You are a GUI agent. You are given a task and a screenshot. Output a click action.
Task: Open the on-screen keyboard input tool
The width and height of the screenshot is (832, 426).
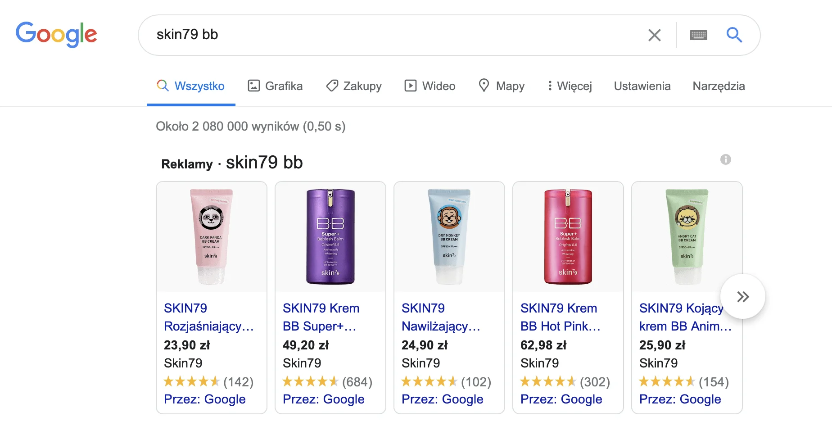[698, 35]
